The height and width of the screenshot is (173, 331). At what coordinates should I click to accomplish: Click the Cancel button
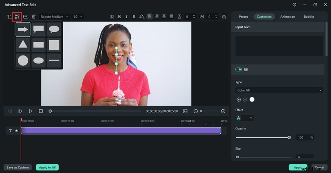click(x=319, y=168)
